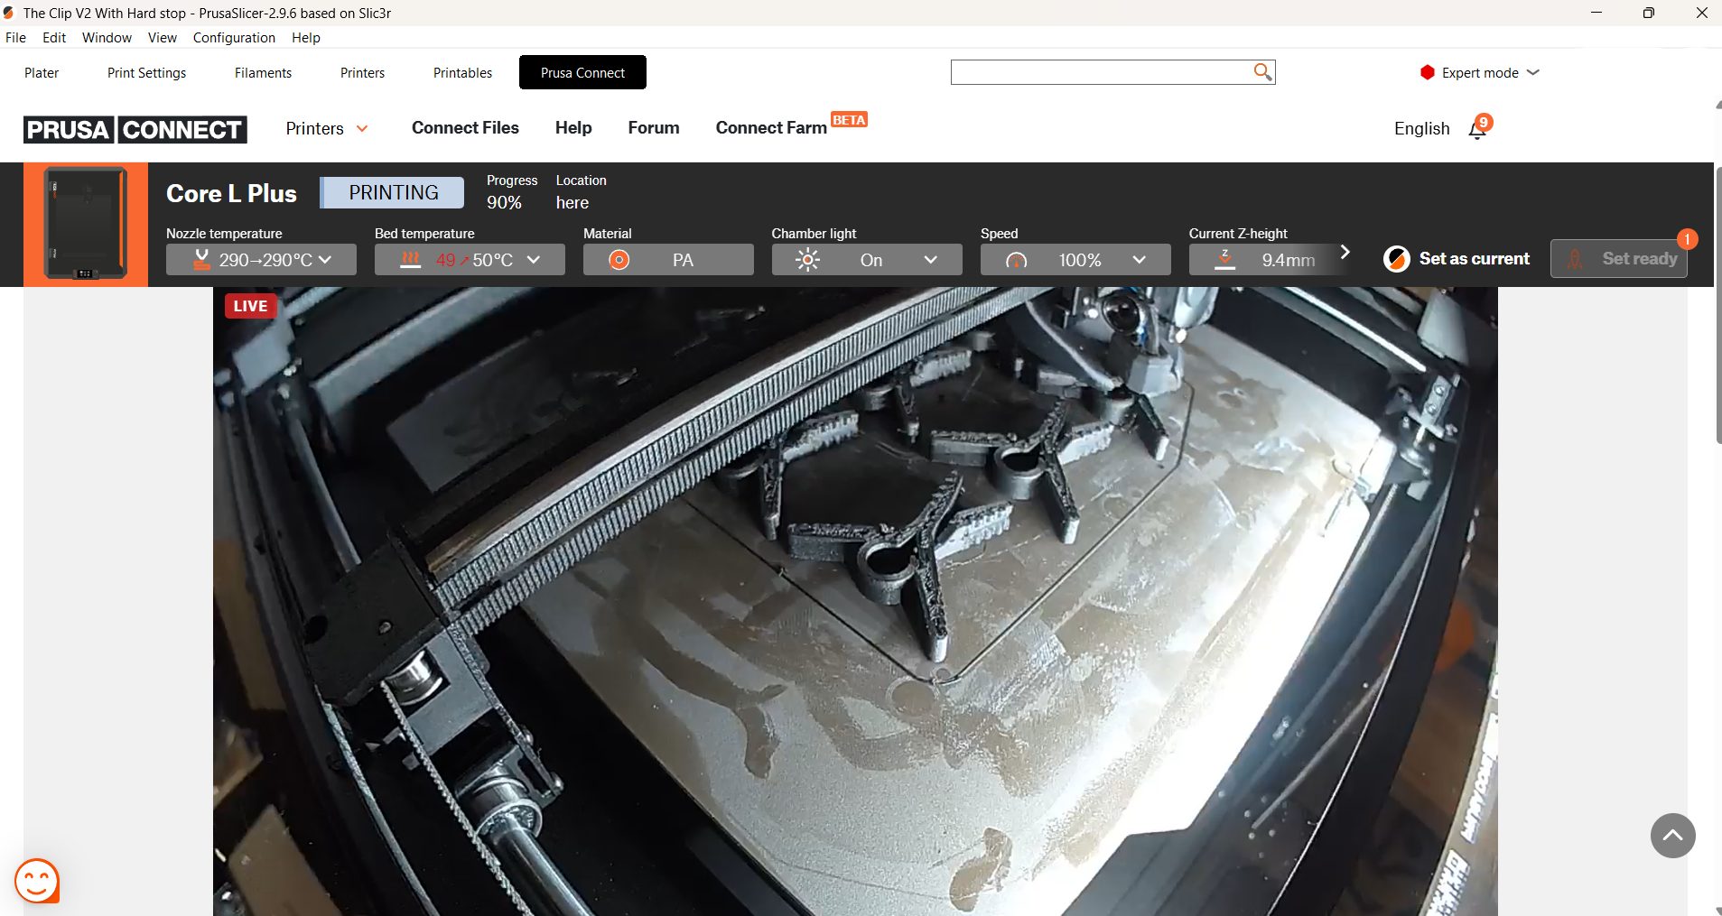Open the Printables tab
Viewport: 1722px width, 916px height.
point(462,72)
